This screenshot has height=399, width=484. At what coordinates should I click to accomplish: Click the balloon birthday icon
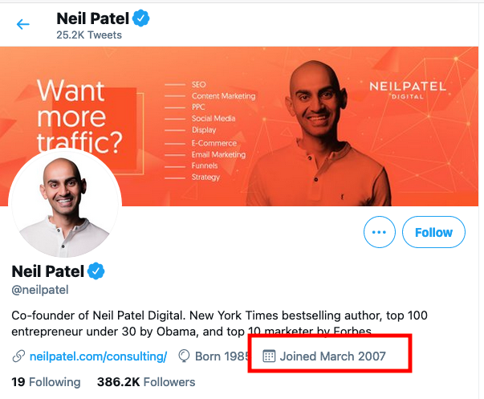point(184,356)
